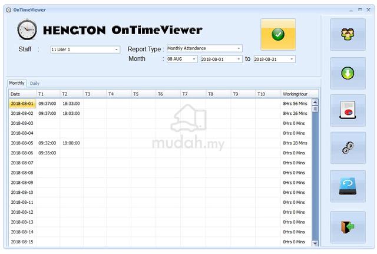Click the T10 column header

point(267,94)
